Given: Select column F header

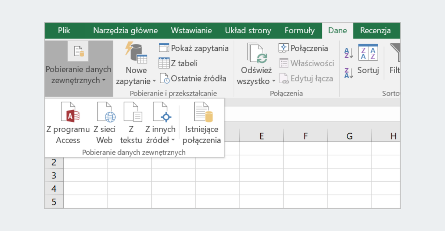Looking at the screenshot, I should pyautogui.click(x=305, y=136).
